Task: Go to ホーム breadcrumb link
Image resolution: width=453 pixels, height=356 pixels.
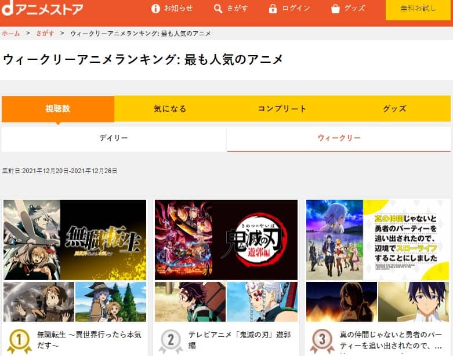Action: [10, 34]
